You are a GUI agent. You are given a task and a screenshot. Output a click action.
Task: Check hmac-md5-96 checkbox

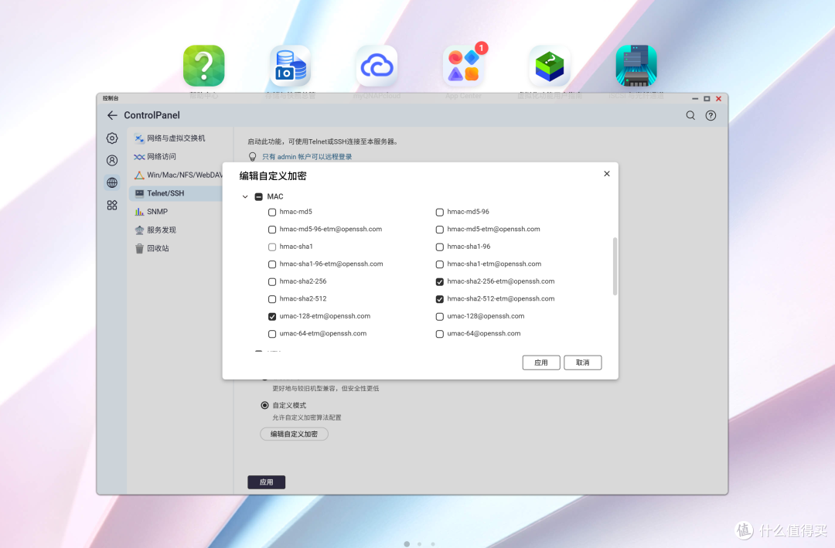[x=440, y=212]
